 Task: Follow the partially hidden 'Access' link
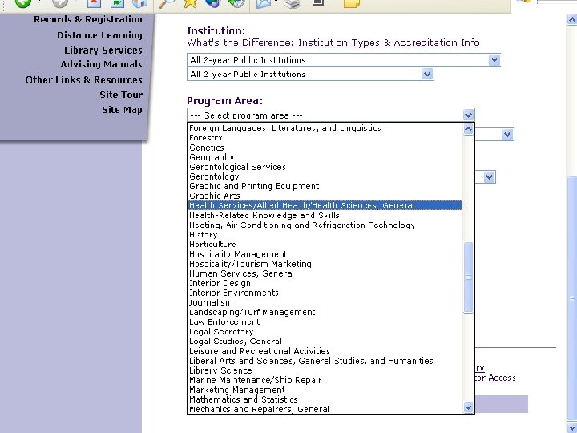(x=495, y=378)
